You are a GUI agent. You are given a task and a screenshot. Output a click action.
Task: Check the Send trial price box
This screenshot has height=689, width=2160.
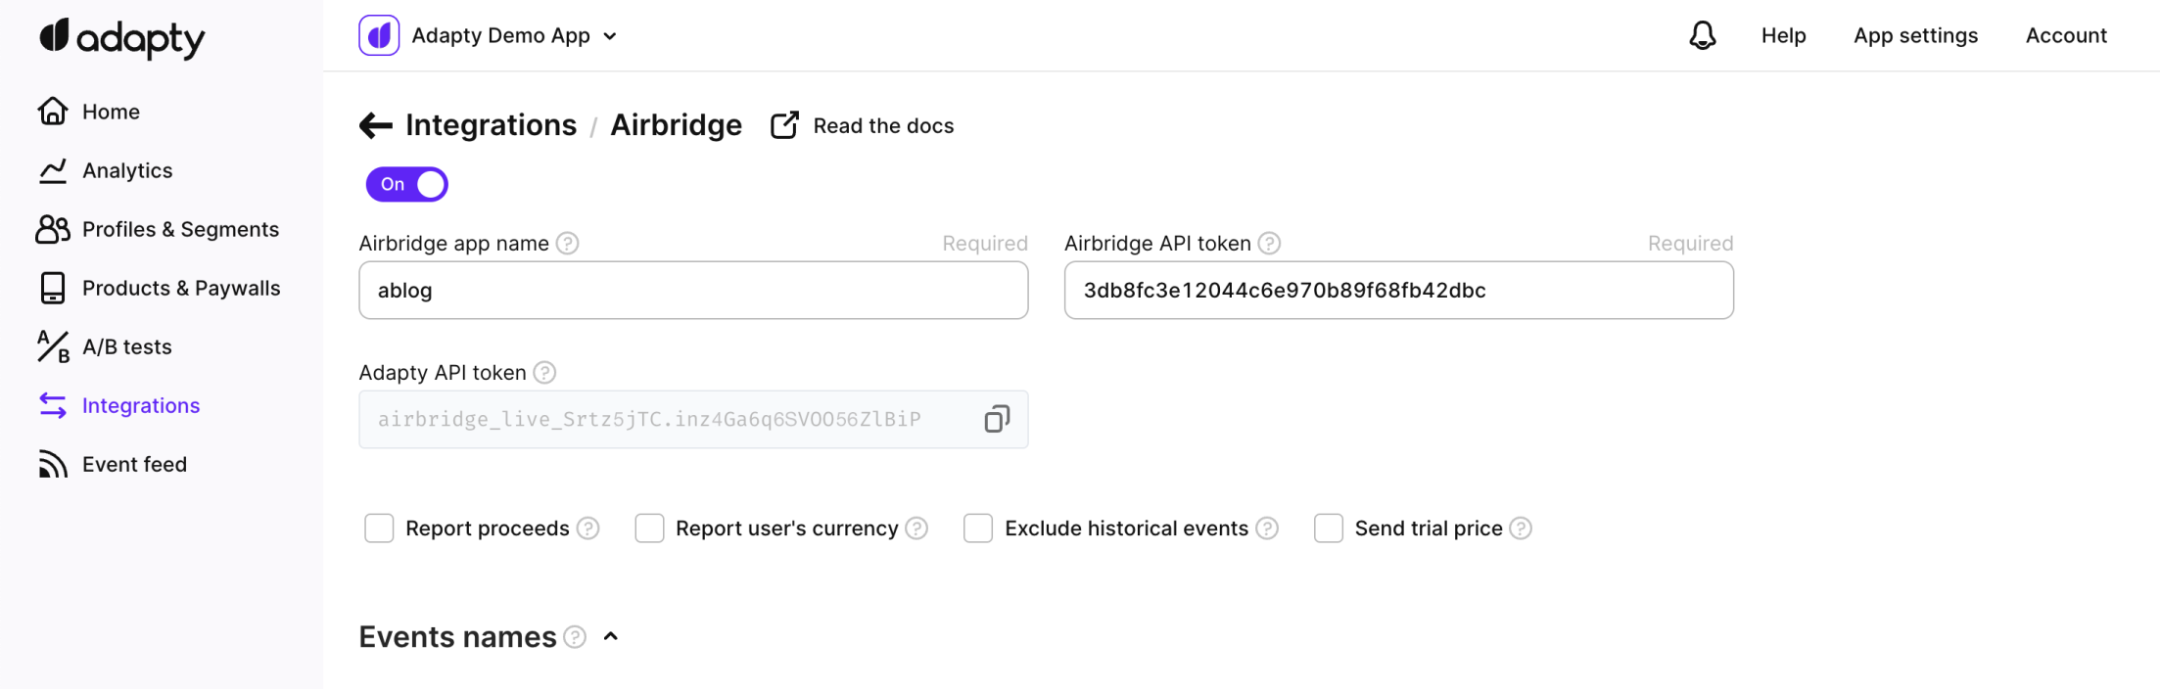point(1329,528)
